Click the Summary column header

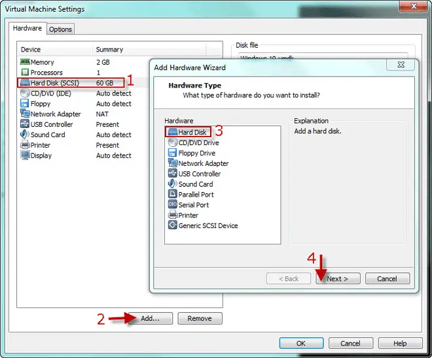click(x=149, y=50)
